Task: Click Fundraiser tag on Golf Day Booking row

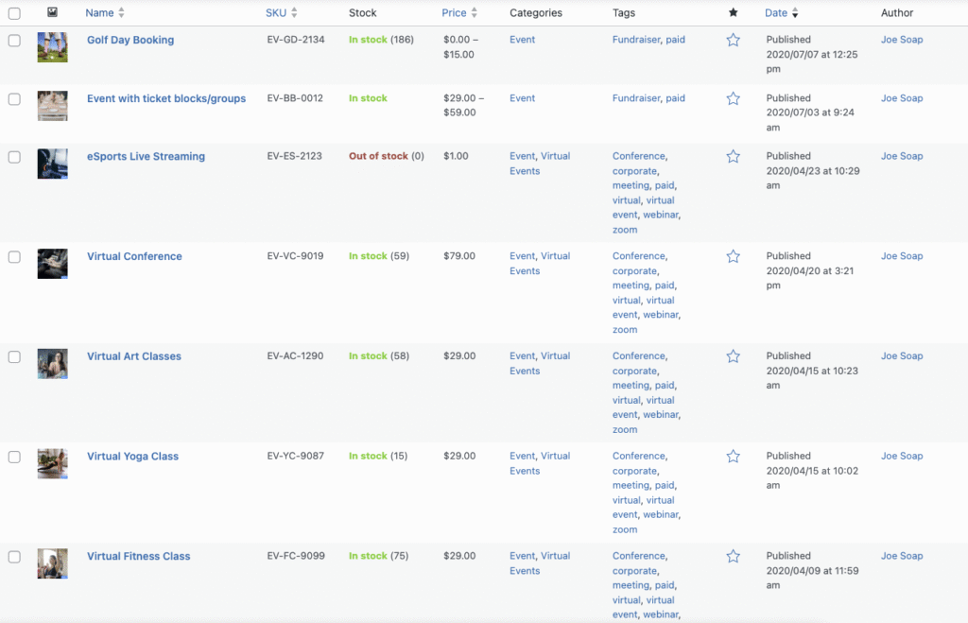Action: coord(635,40)
